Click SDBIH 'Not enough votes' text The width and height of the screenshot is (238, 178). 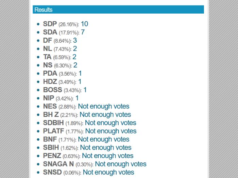tap(111, 123)
